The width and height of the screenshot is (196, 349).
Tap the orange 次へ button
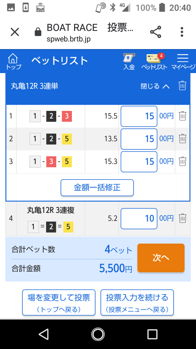[x=161, y=258]
